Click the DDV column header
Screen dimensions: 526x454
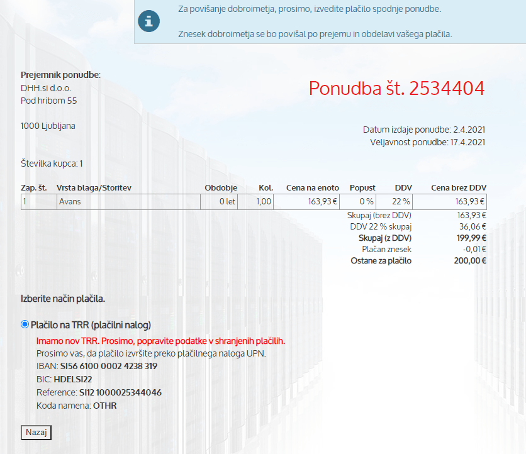pos(403,187)
